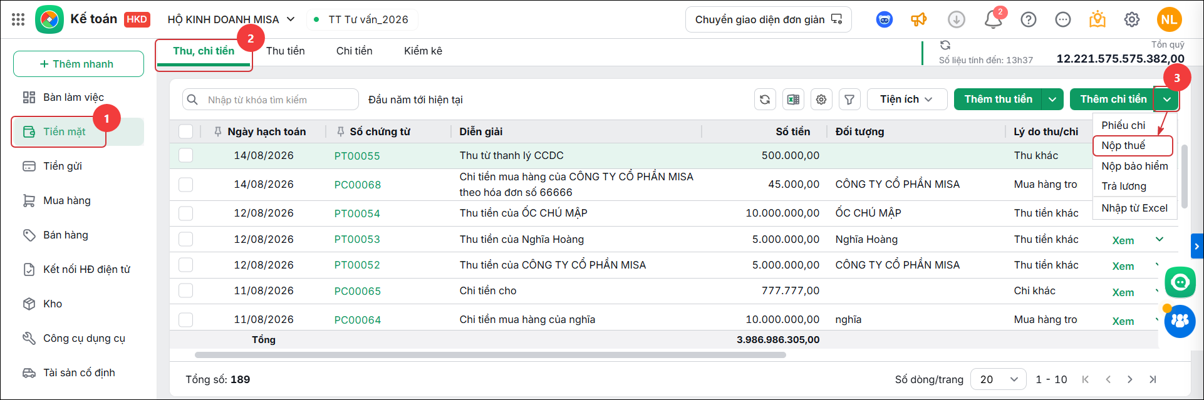Switch to Chi tiền tab
Viewport: 1204px width, 400px height.
click(x=355, y=51)
